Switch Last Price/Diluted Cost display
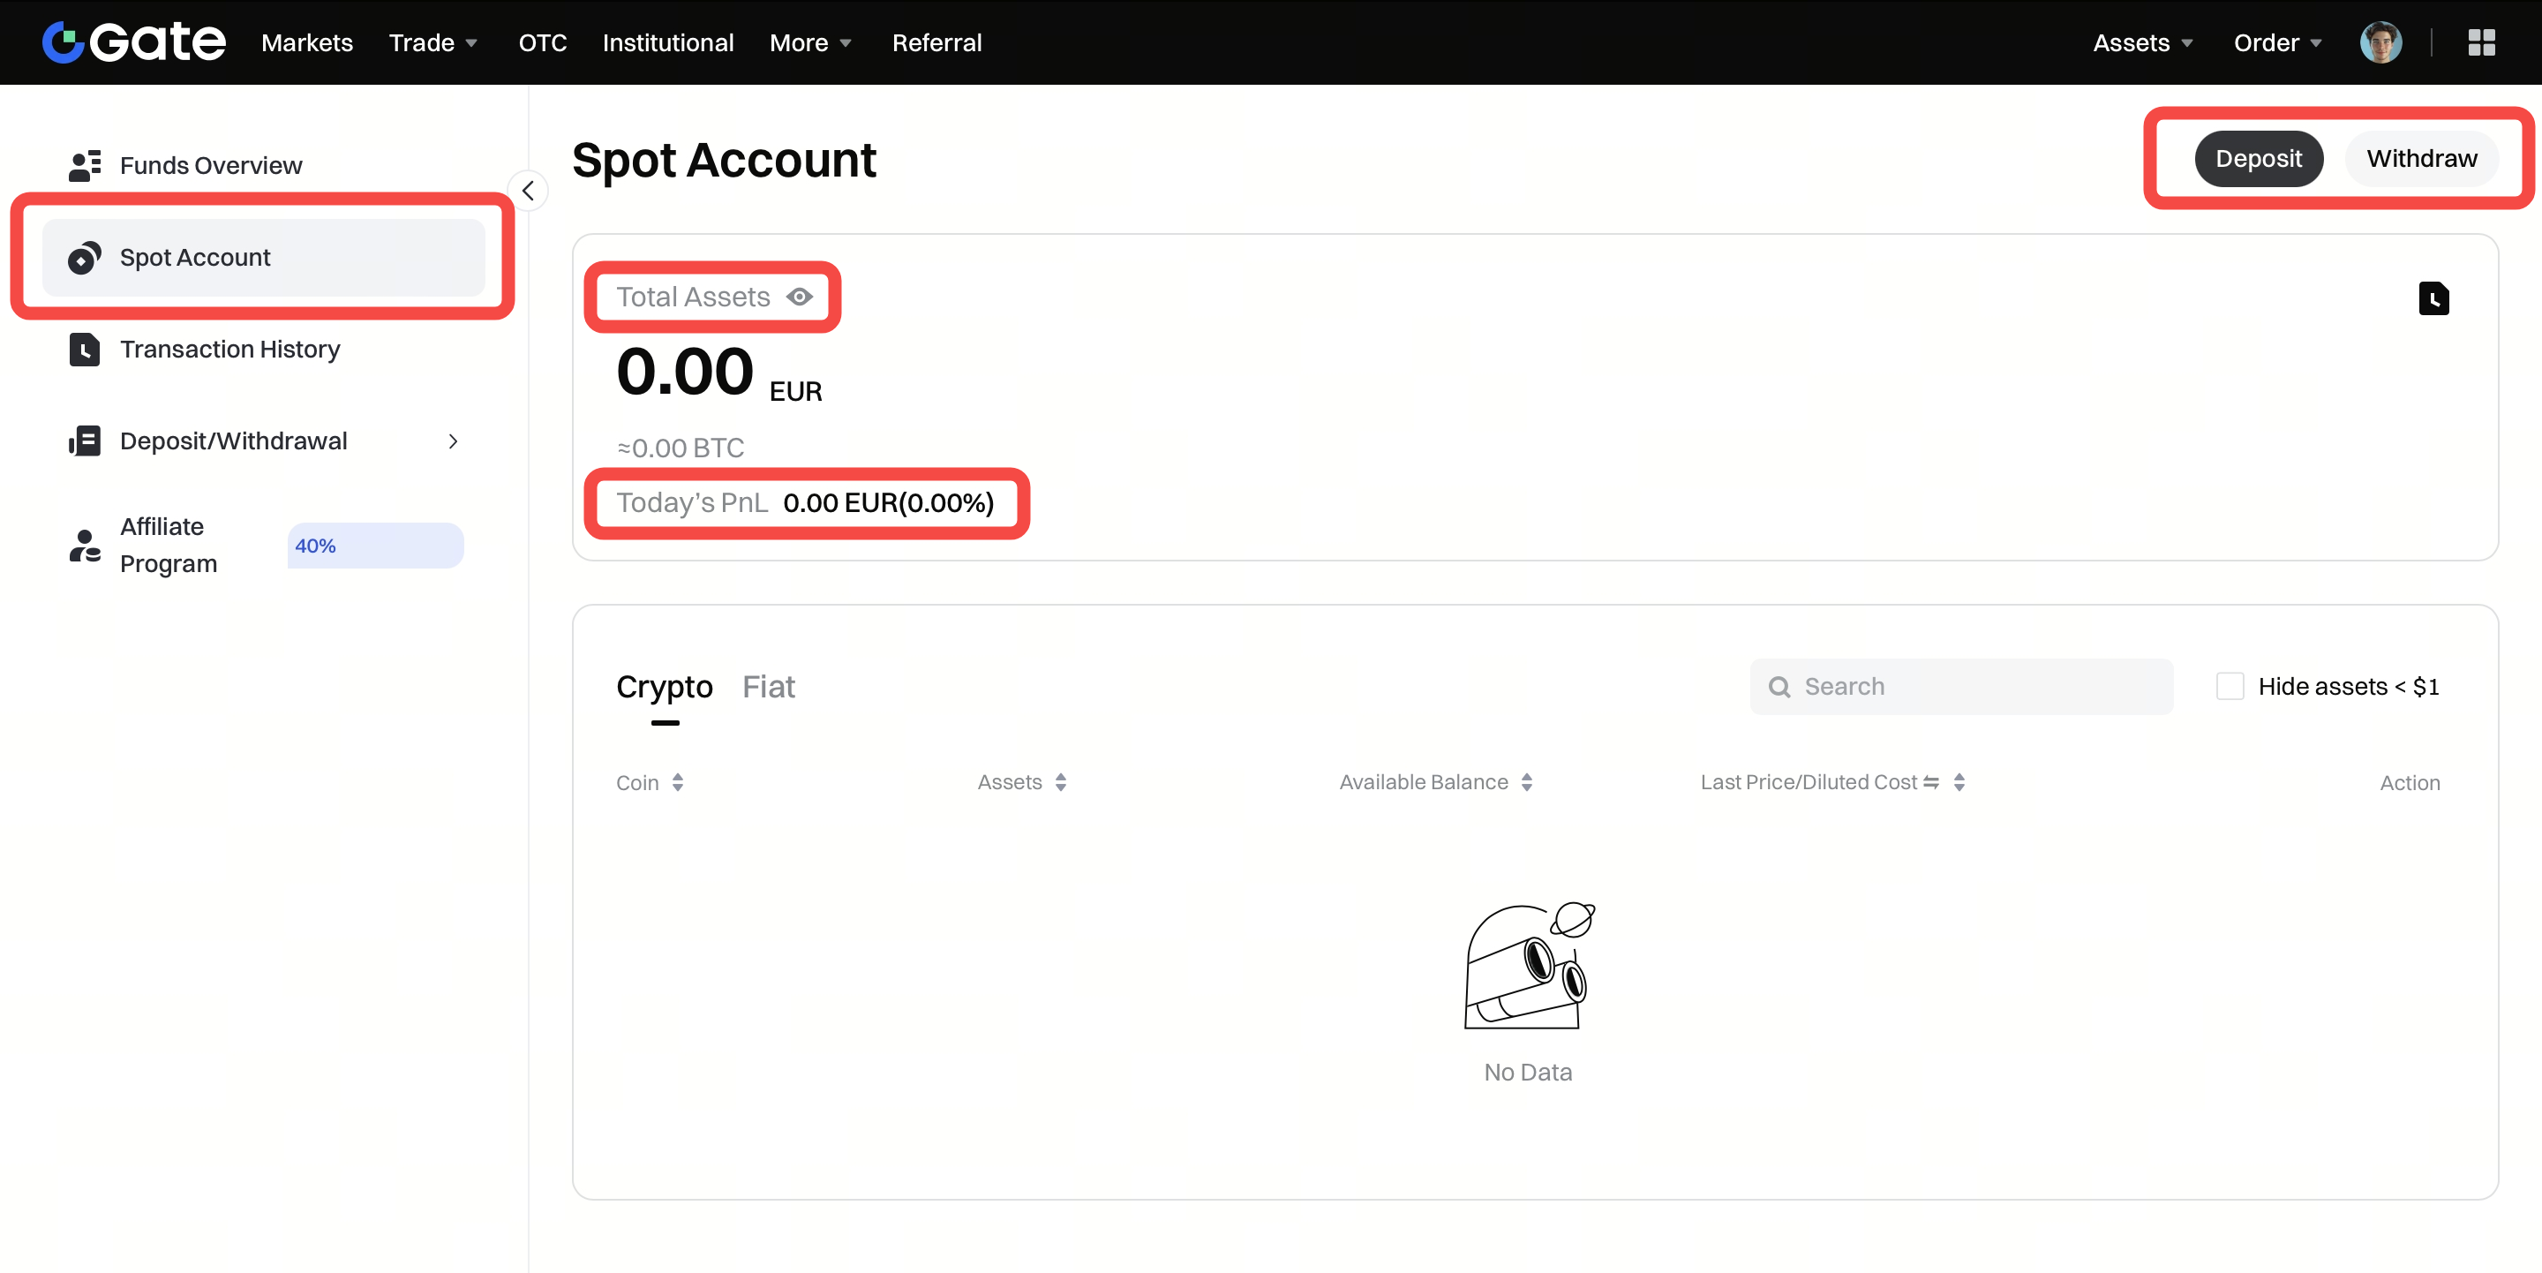Viewport: 2542px width, 1273px height. [1931, 782]
